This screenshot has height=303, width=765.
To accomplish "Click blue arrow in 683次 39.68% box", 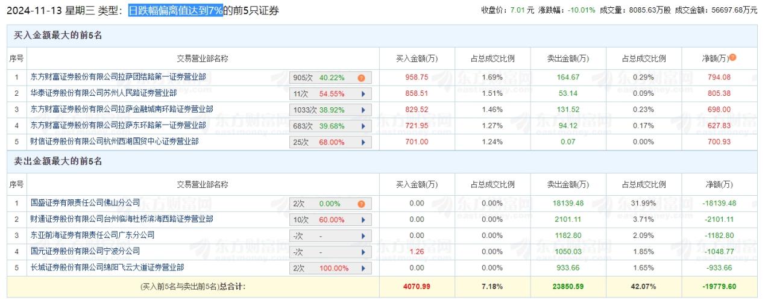I will point(363,127).
